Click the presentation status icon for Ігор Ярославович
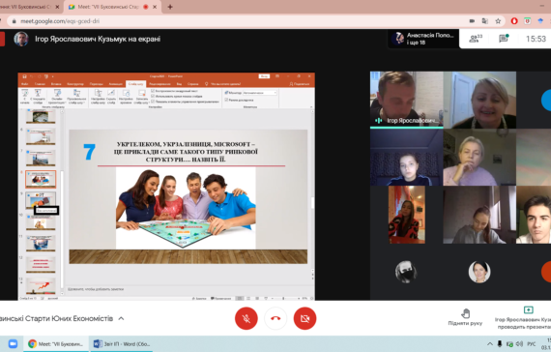 [528, 309]
